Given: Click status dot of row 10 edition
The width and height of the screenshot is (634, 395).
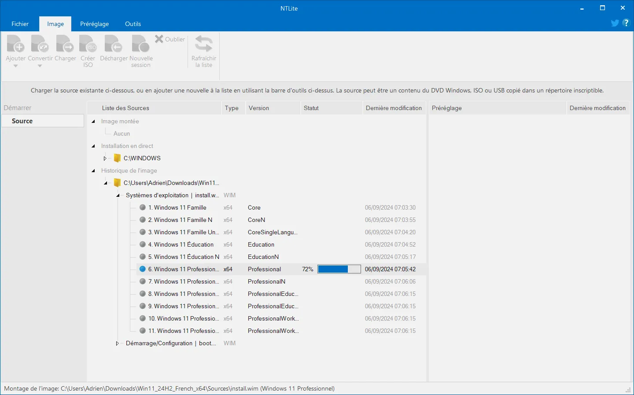Looking at the screenshot, I should (x=143, y=318).
